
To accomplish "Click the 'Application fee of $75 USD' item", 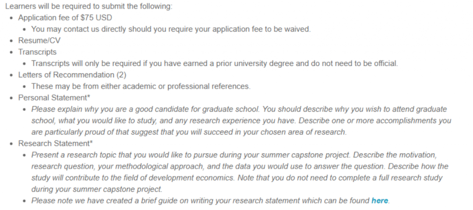I will pyautogui.click(x=65, y=18).
